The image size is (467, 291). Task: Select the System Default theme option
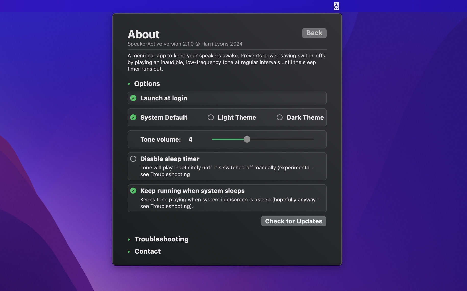[x=133, y=117]
